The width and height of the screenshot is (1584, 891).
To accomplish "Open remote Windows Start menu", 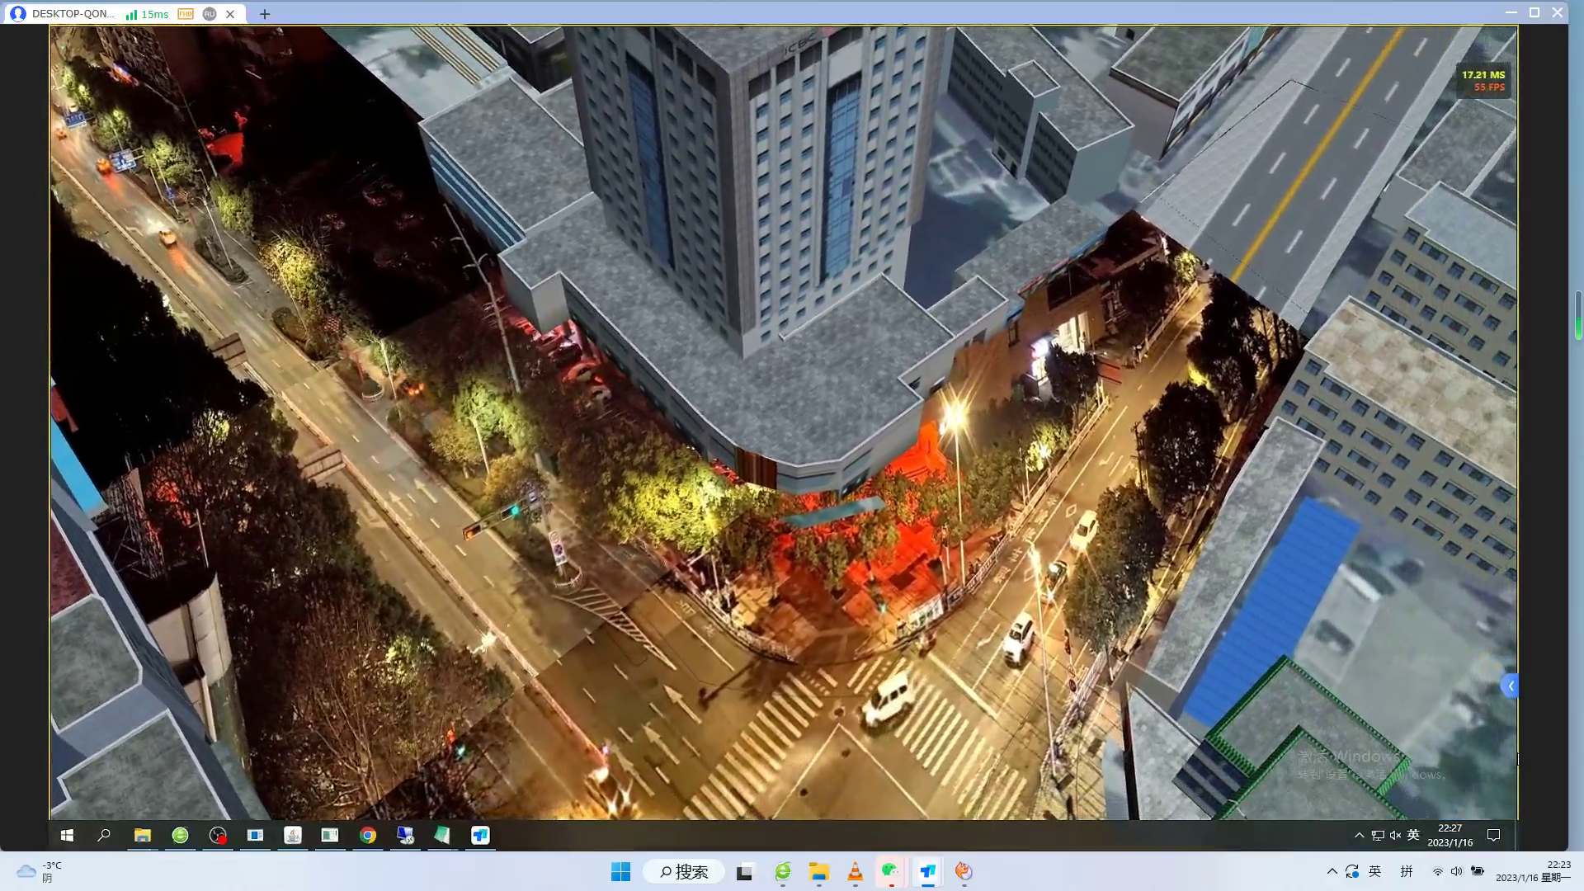I will (x=67, y=836).
